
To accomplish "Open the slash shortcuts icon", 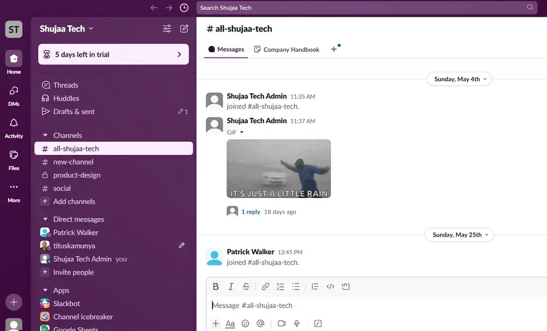I will [x=318, y=323].
